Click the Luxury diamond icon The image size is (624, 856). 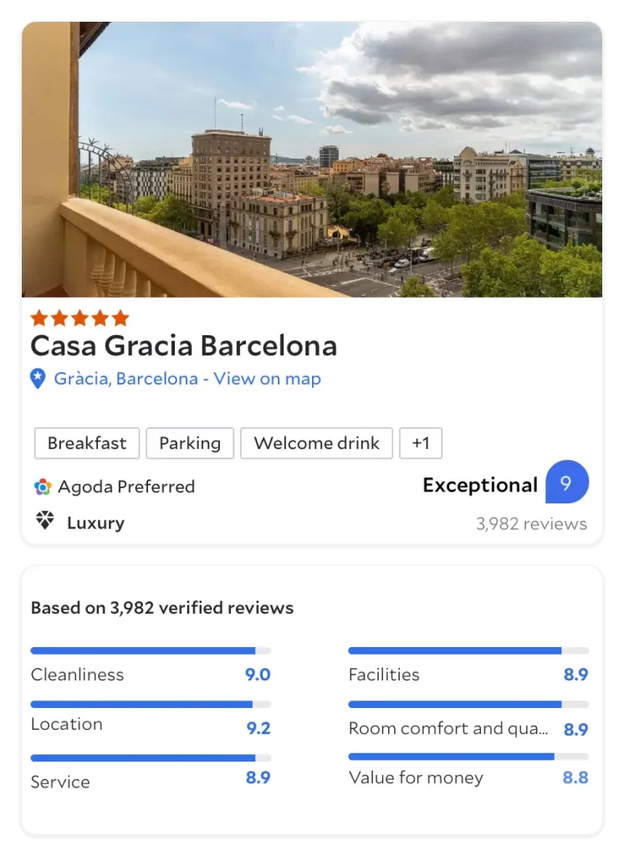(44, 522)
